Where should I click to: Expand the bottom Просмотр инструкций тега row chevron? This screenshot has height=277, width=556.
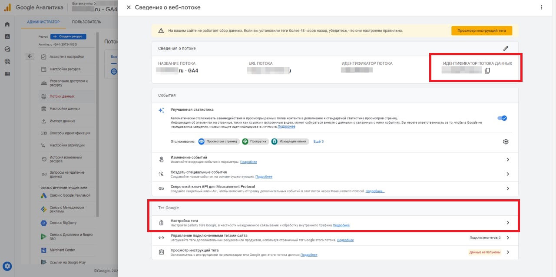coord(508,252)
